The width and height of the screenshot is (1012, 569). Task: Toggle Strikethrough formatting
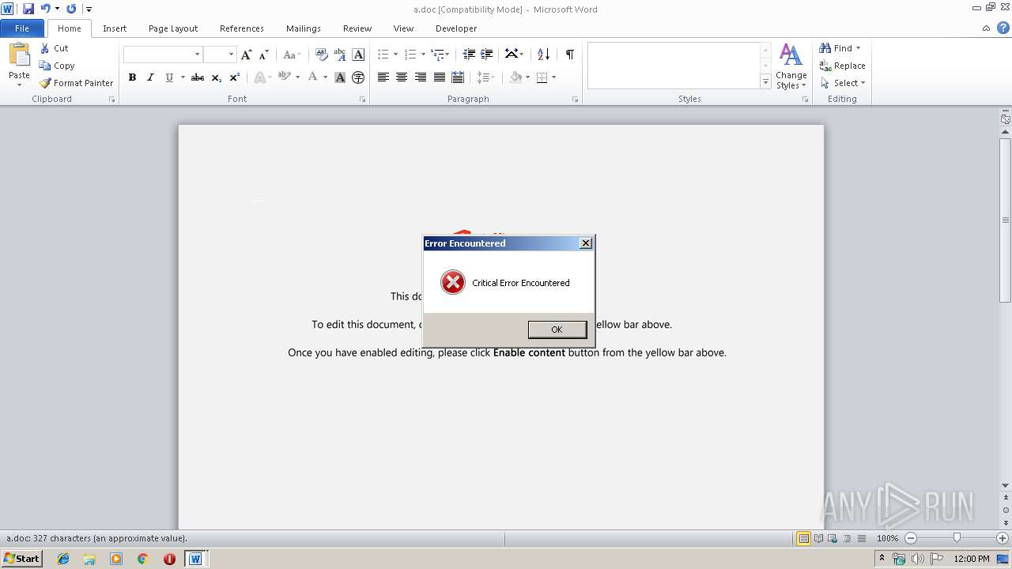click(198, 77)
